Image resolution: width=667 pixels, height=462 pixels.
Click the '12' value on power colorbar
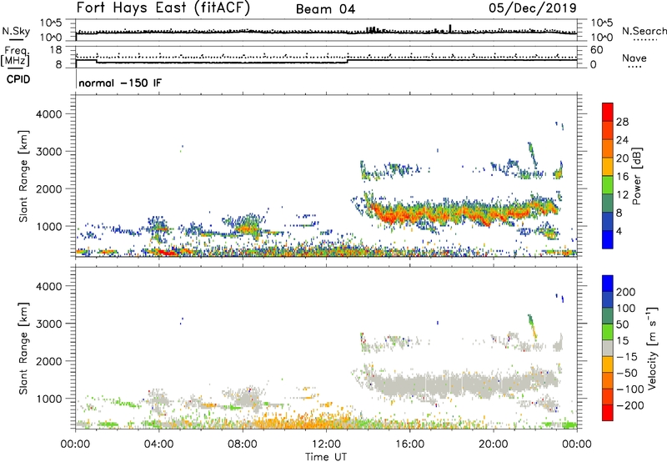click(622, 194)
